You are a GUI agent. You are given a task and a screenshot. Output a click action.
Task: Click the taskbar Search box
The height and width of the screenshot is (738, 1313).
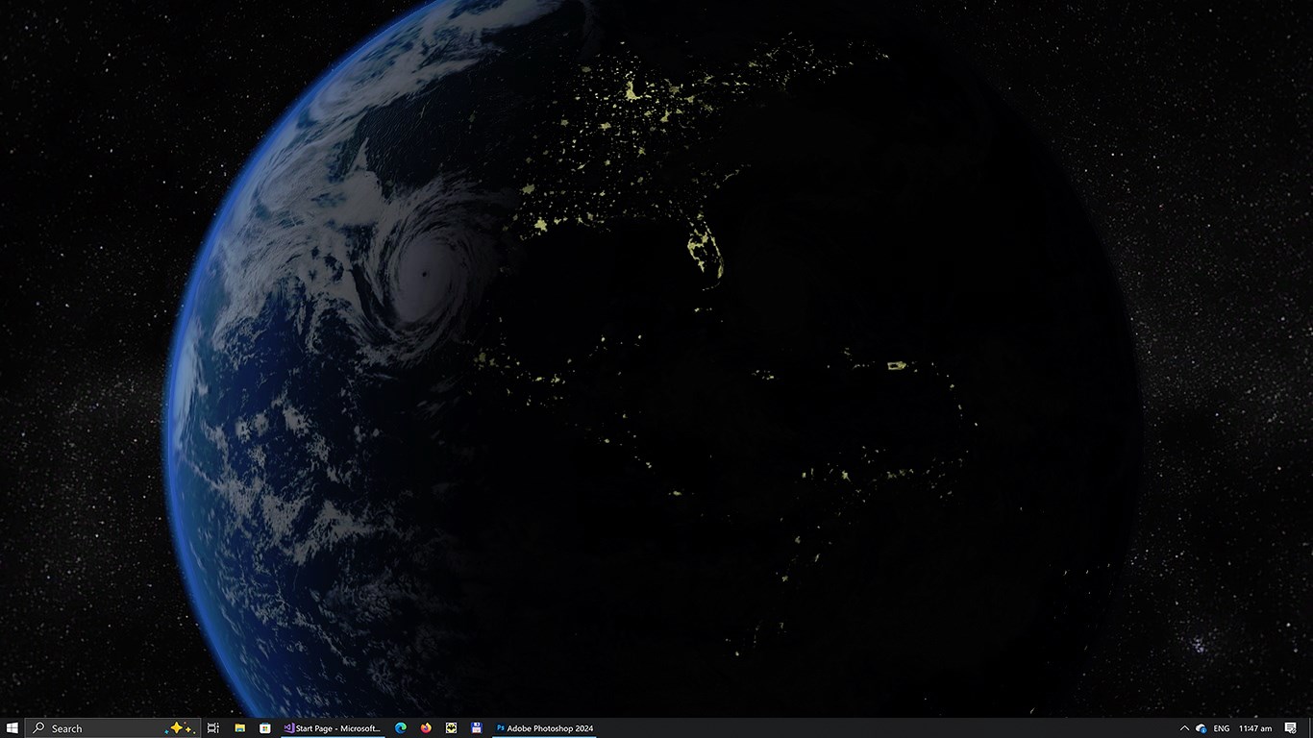pos(113,728)
